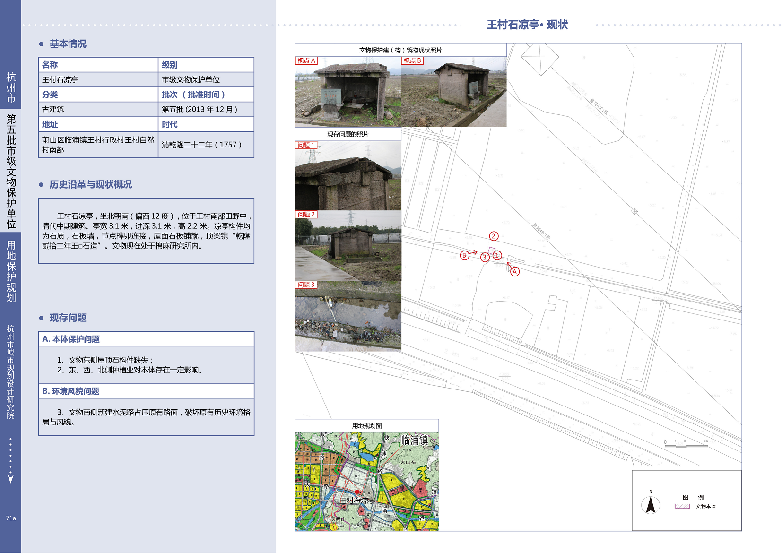Open the 问题 3 water ditch photo
This screenshot has width=782, height=553.
pyautogui.click(x=348, y=317)
